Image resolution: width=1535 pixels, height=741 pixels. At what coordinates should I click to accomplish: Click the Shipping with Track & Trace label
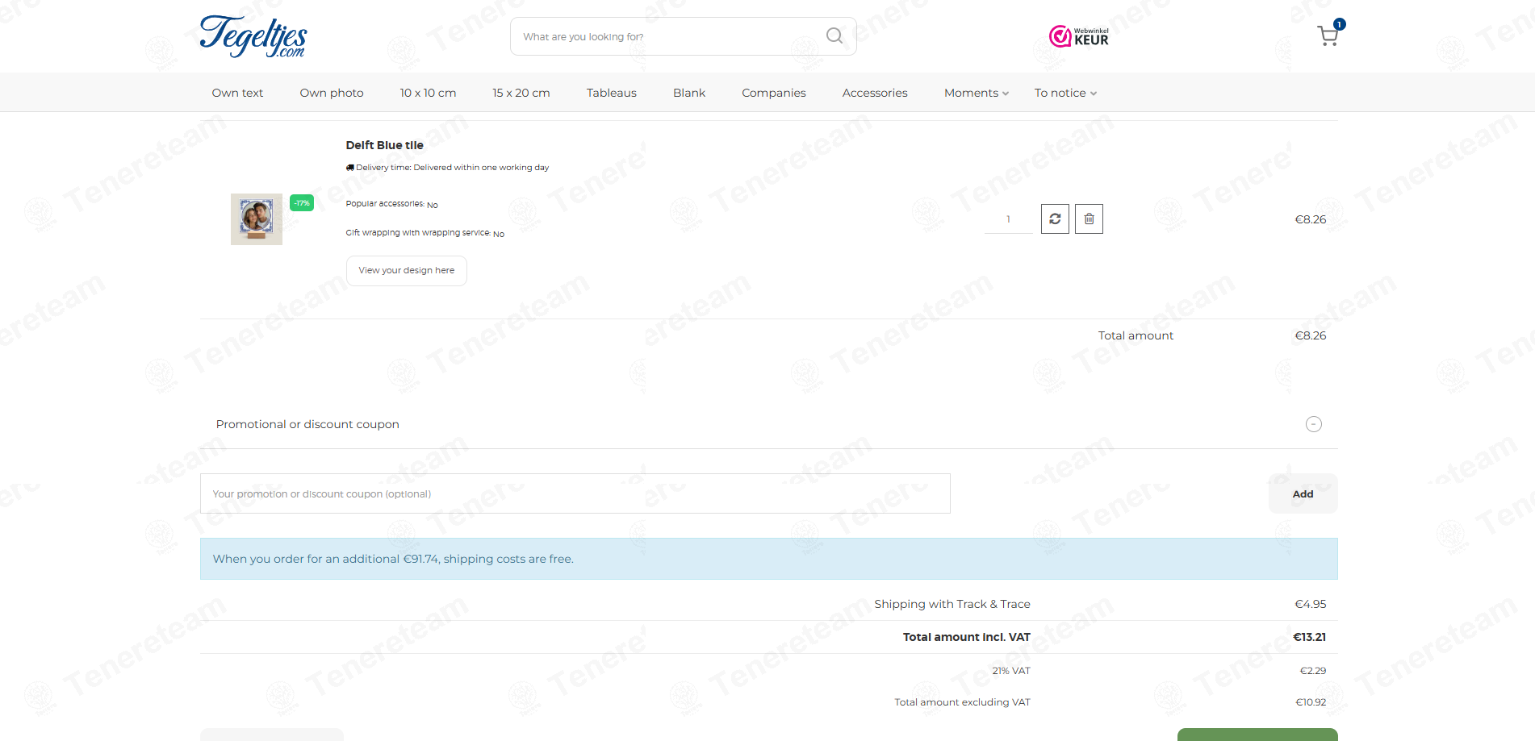coord(952,604)
